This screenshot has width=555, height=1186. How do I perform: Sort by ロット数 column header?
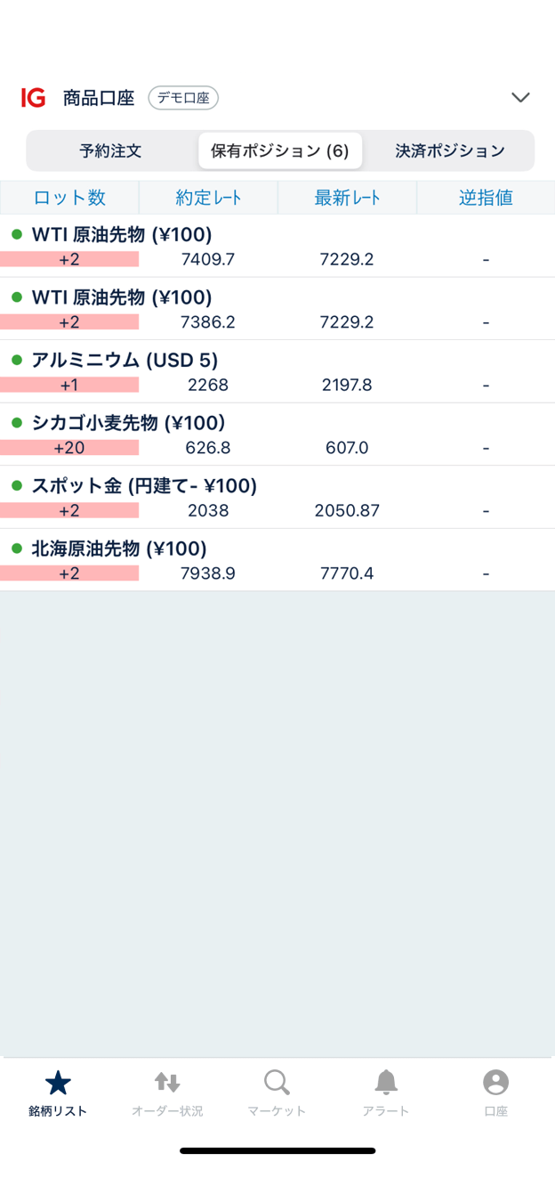tap(69, 198)
